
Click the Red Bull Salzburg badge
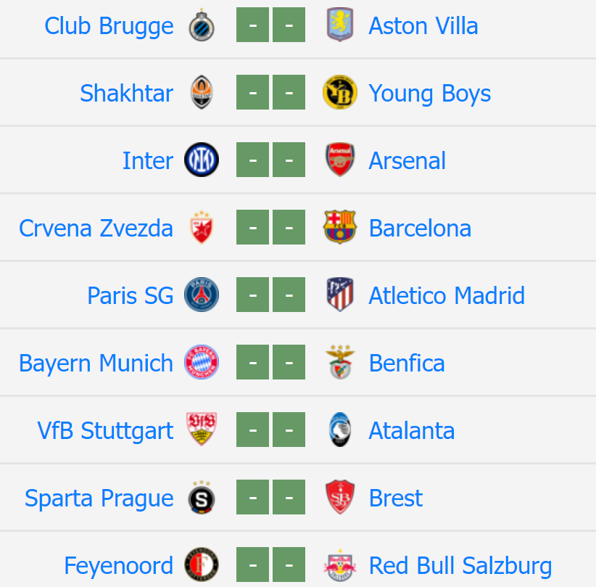tap(340, 565)
